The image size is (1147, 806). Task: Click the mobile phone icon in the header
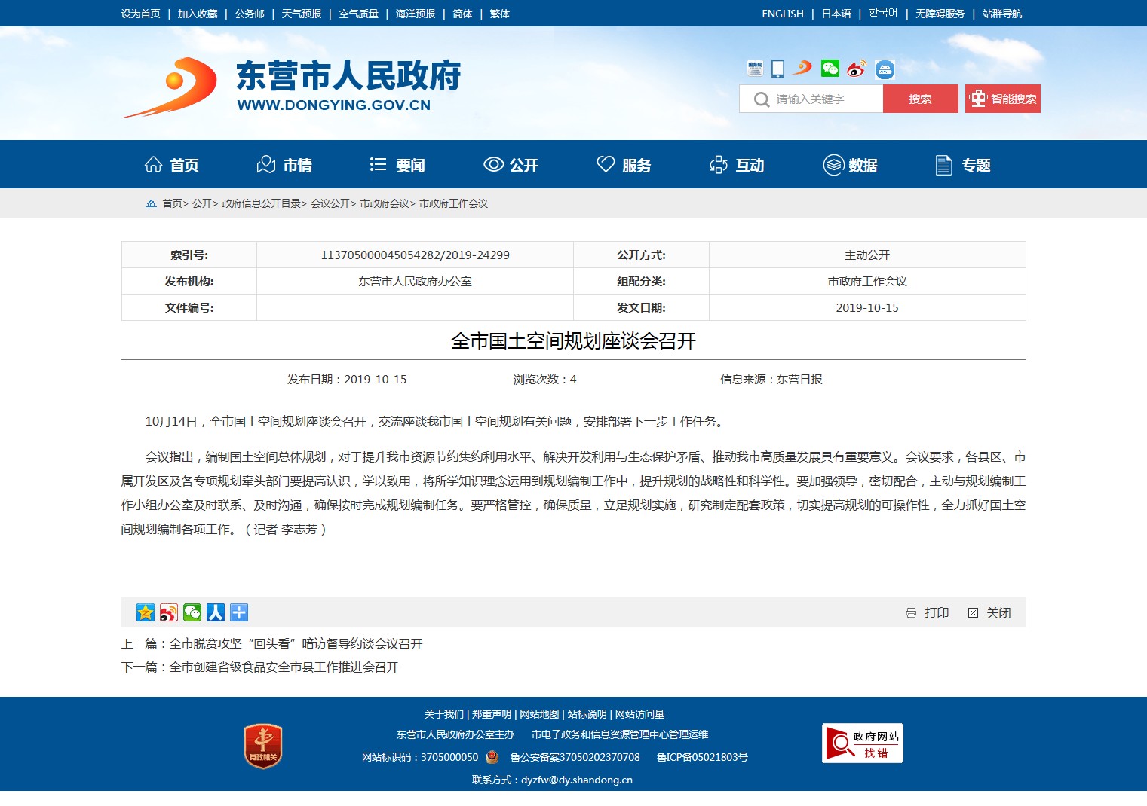[777, 69]
